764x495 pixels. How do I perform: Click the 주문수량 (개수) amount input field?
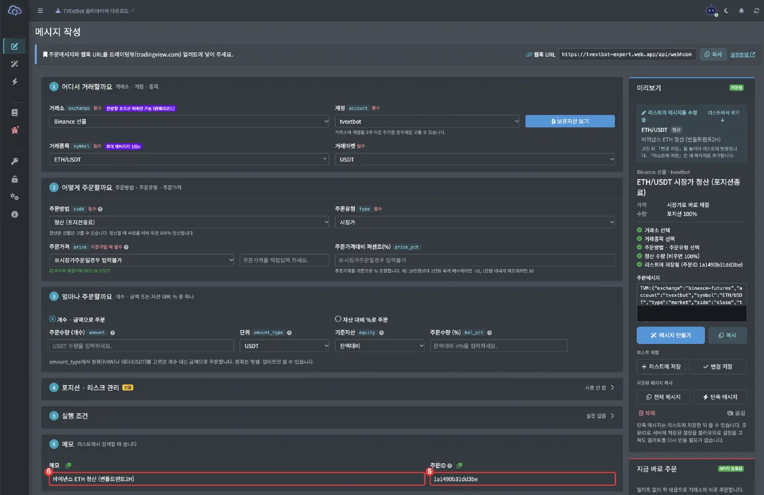141,345
